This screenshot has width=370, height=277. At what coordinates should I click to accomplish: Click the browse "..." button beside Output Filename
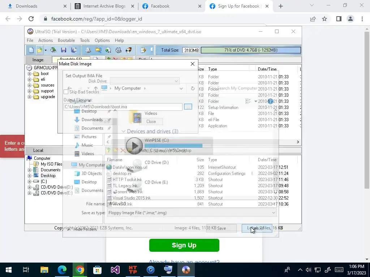point(188,107)
